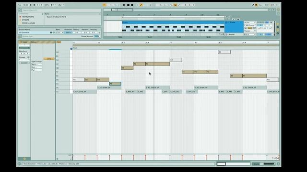Toggle the orange Follow button in transport

click(x=105, y=5)
